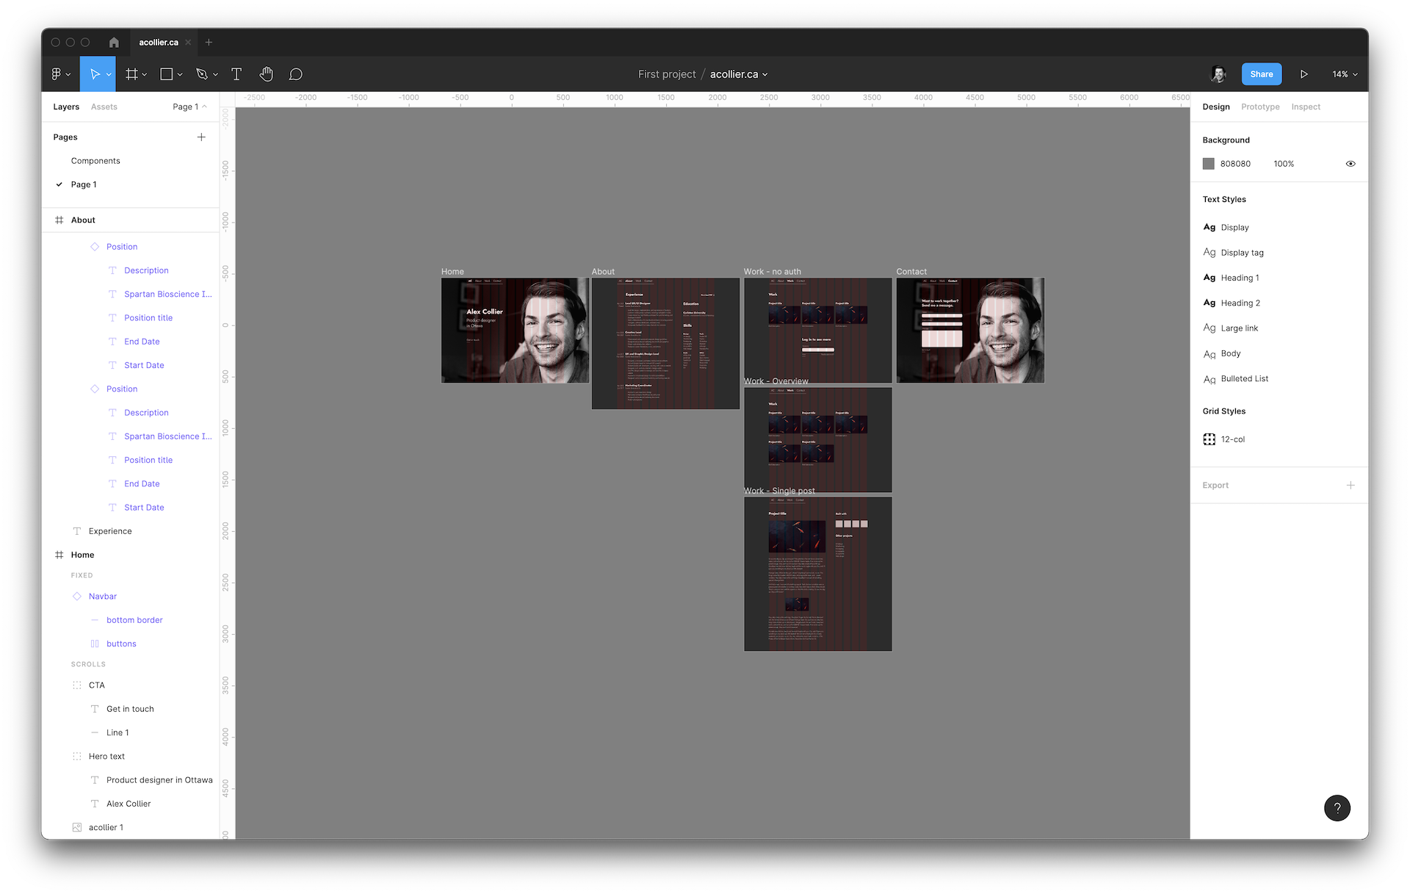Image resolution: width=1410 pixels, height=894 pixels.
Task: Select the Move tool
Action: click(x=96, y=73)
